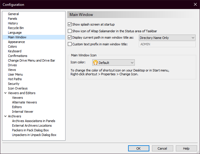Close the Configuration dialog with the X
The image size is (200, 154).
[195, 4]
